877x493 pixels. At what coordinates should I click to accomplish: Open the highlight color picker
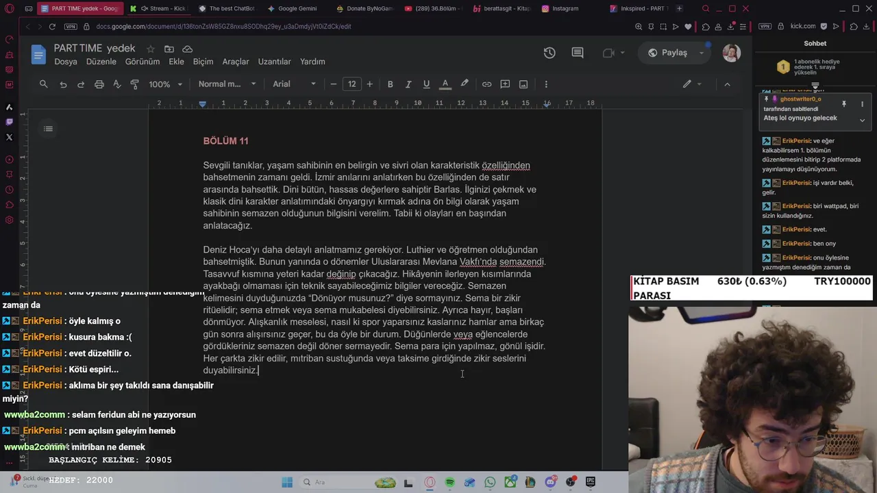[x=465, y=84]
